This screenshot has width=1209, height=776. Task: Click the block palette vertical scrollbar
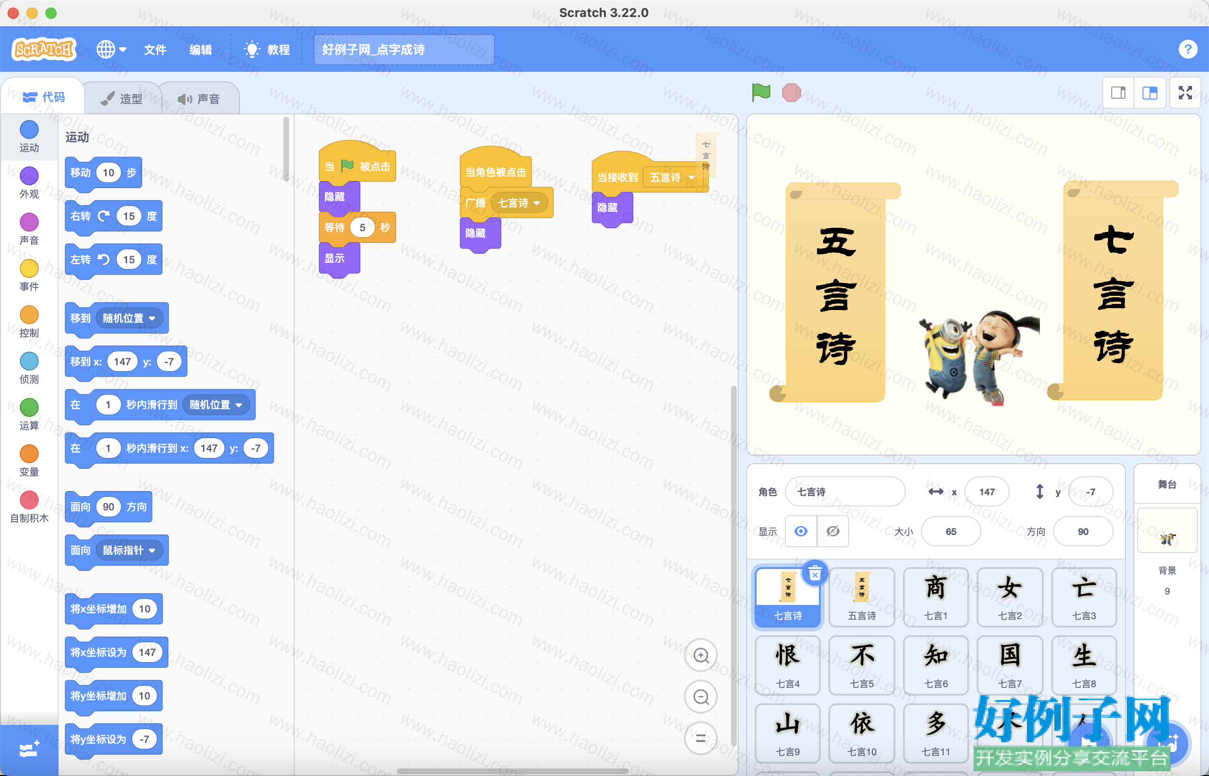tap(286, 149)
